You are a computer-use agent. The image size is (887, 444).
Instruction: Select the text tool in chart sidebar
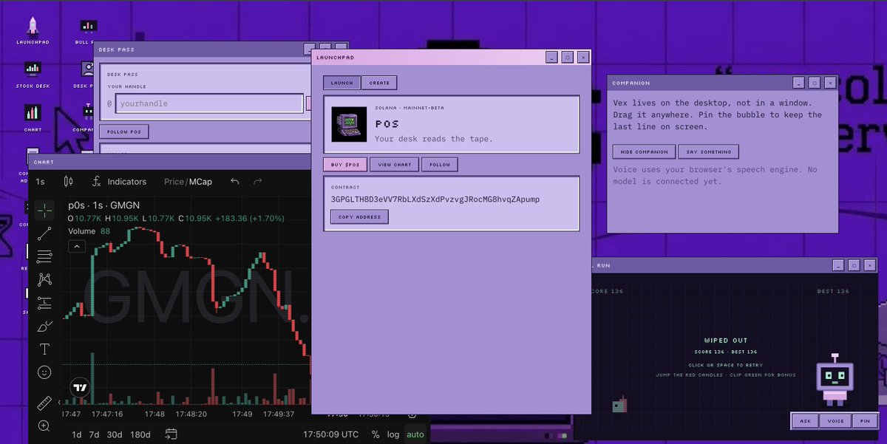[44, 349]
